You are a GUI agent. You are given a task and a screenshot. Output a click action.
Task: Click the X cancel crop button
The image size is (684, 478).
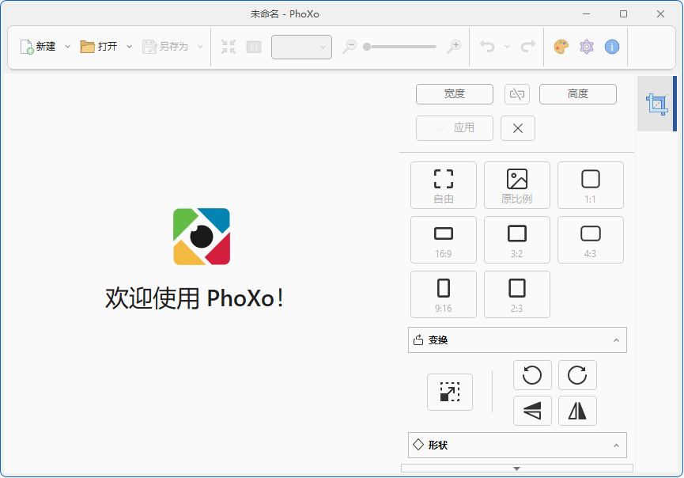pos(518,128)
